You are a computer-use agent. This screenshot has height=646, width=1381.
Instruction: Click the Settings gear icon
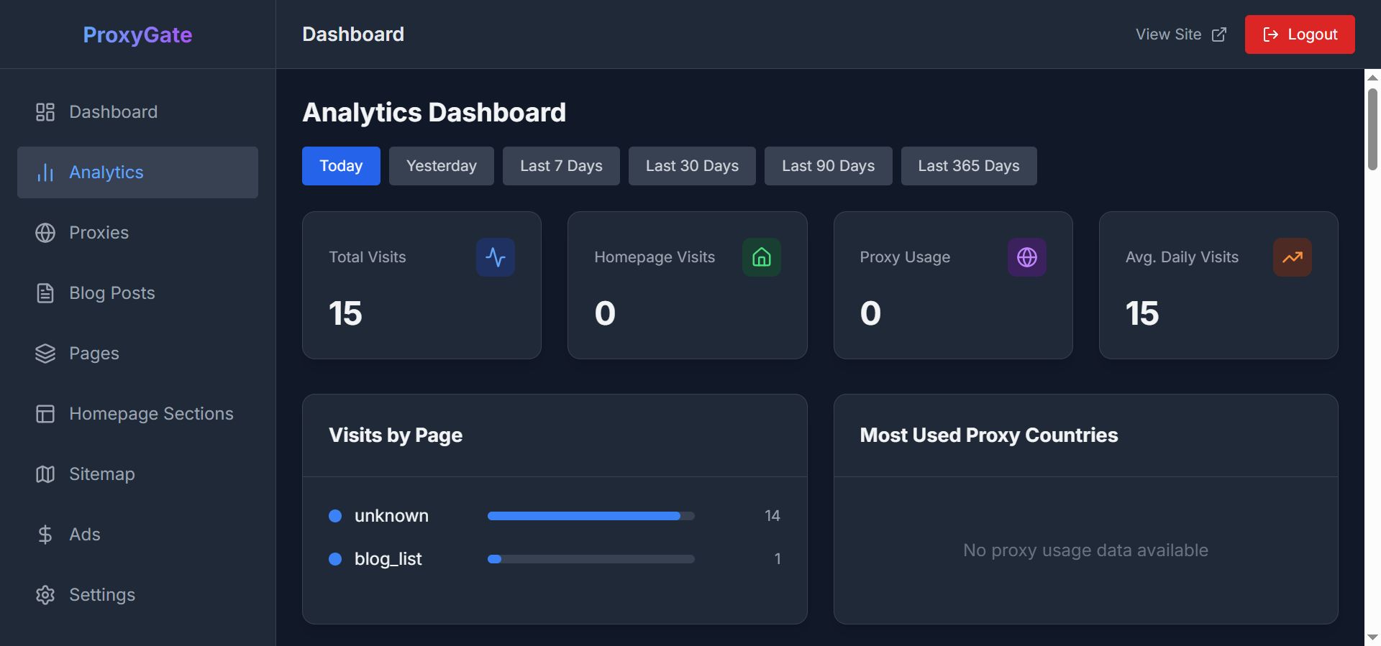(45, 595)
